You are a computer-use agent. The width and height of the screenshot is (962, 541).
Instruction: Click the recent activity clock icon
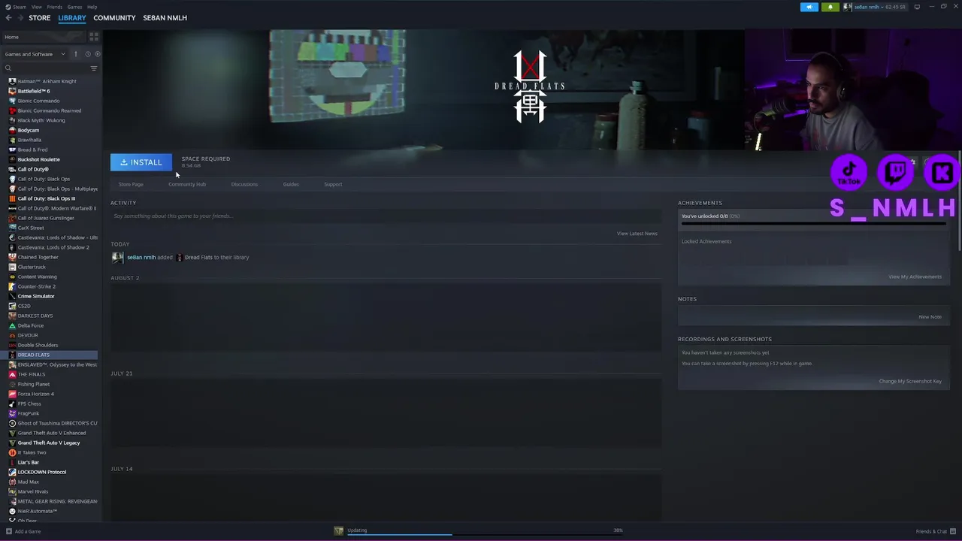(x=87, y=54)
